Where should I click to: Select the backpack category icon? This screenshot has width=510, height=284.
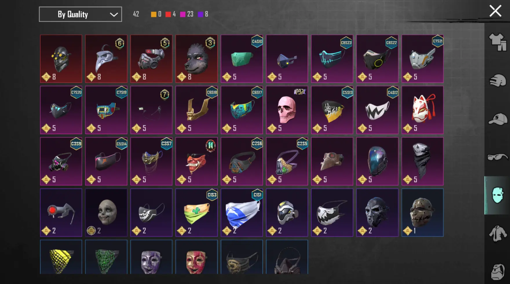(x=498, y=272)
